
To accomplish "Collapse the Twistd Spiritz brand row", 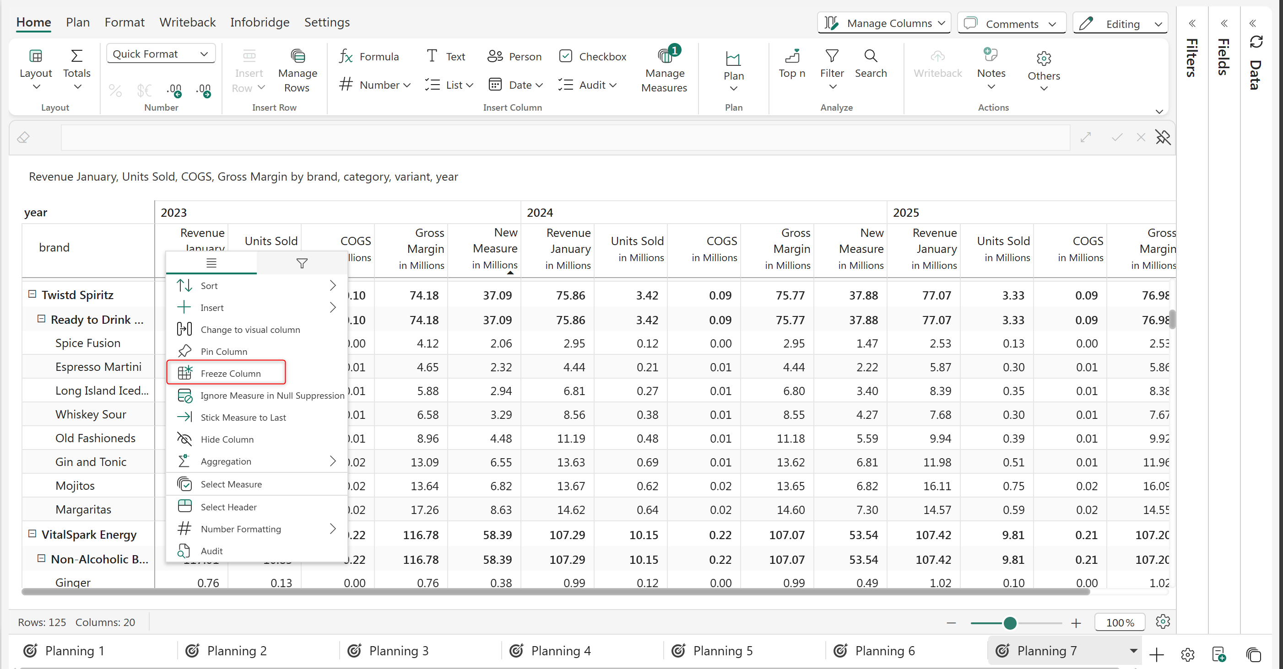I will [32, 294].
